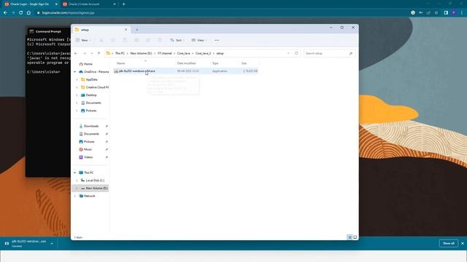Sort by the Name column header

[x=120, y=63]
